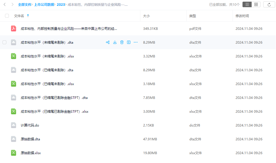Click the 已全部加载，共10个 status text
The height and width of the screenshot is (163, 276).
(x=225, y=5)
